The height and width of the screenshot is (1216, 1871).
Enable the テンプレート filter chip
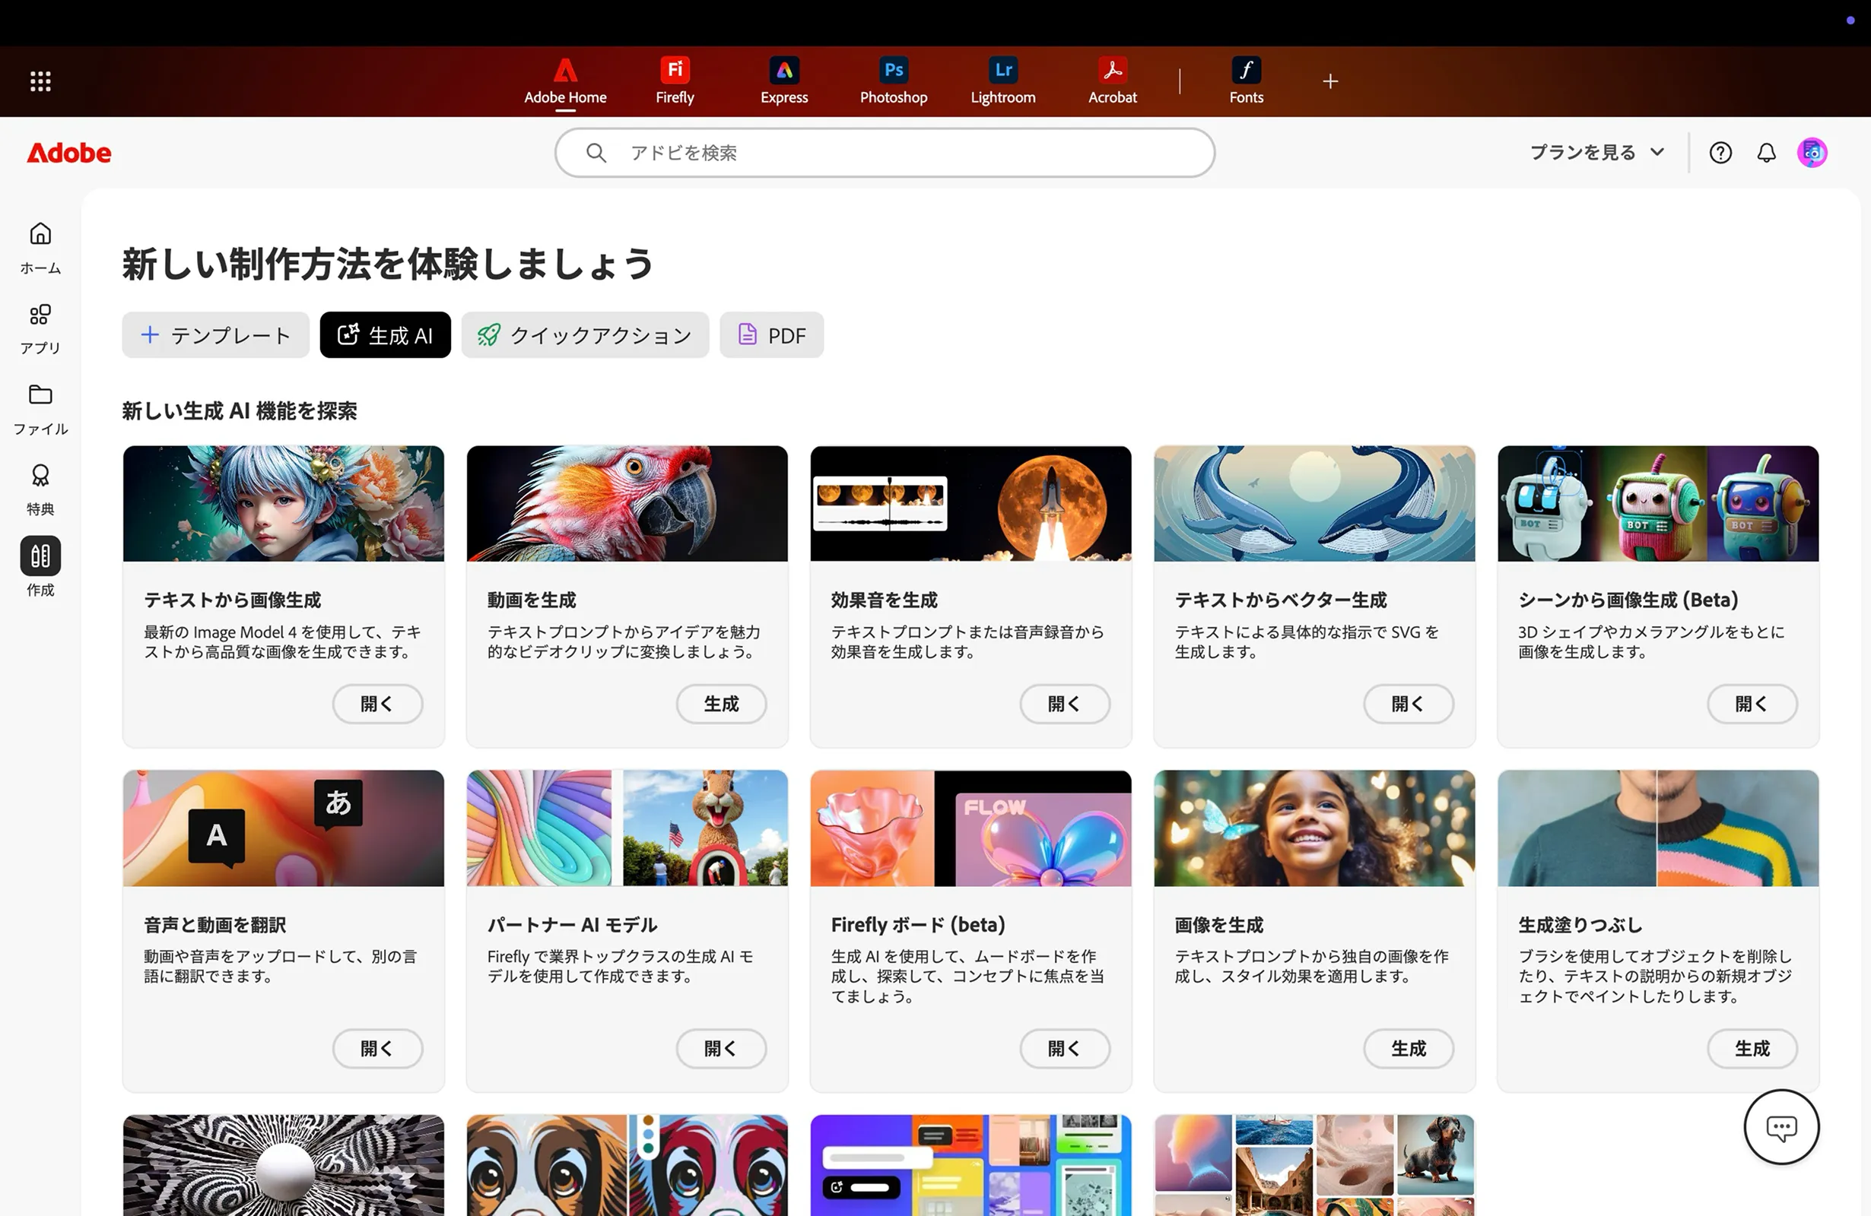(214, 334)
